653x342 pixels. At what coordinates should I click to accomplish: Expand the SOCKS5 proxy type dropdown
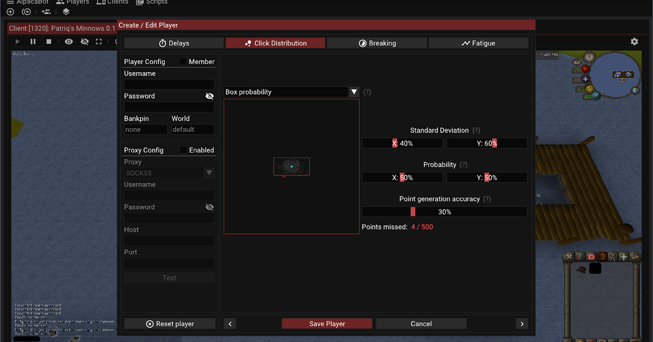[x=209, y=173]
